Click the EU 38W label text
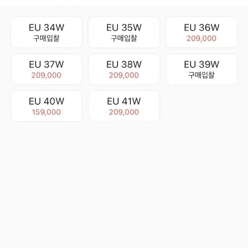248x248 pixels. 124,64
